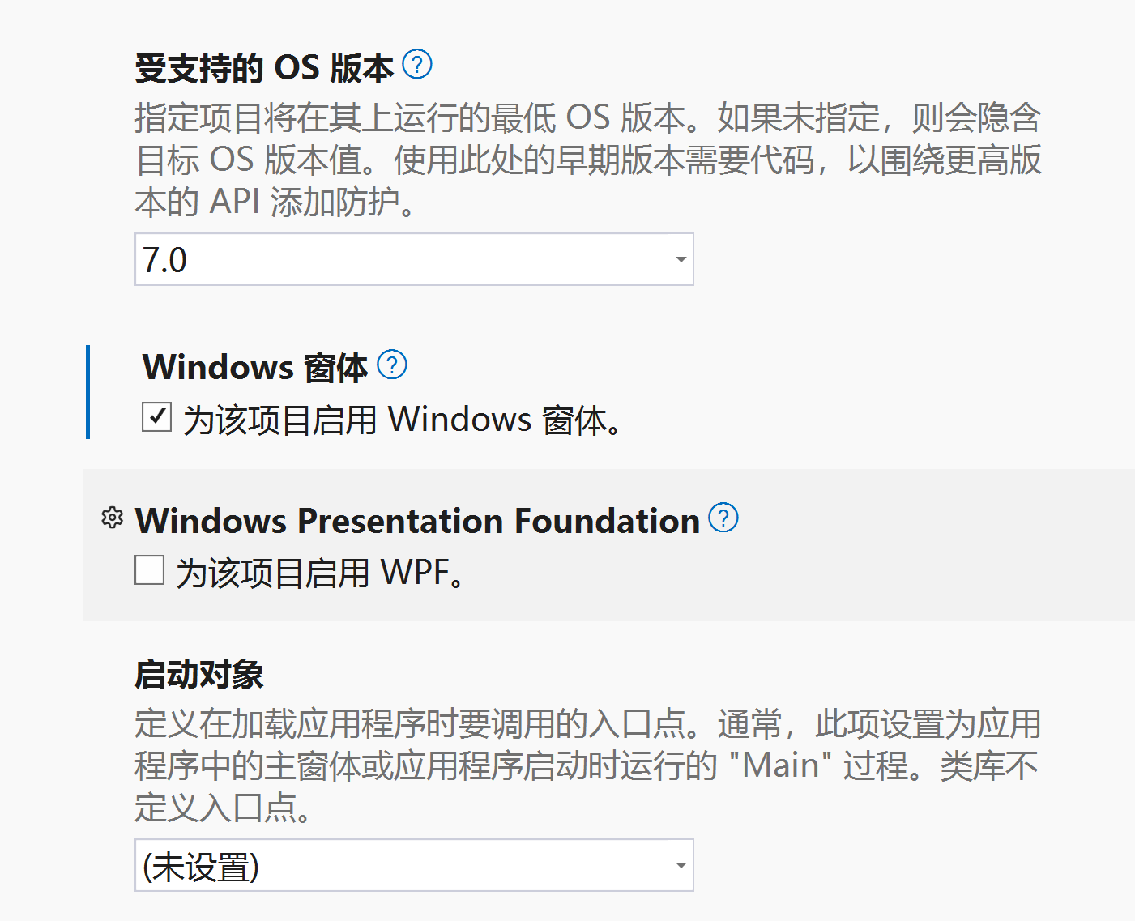Expand the 启动对象 dropdown arrow
The width and height of the screenshot is (1135, 921).
[681, 865]
